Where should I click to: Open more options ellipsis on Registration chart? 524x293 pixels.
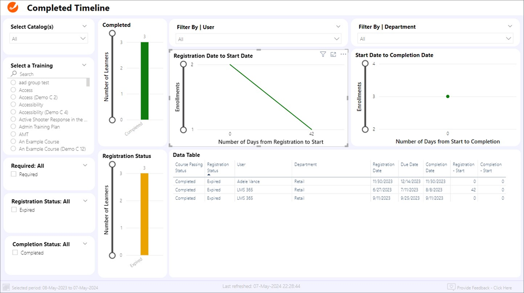tap(343, 54)
